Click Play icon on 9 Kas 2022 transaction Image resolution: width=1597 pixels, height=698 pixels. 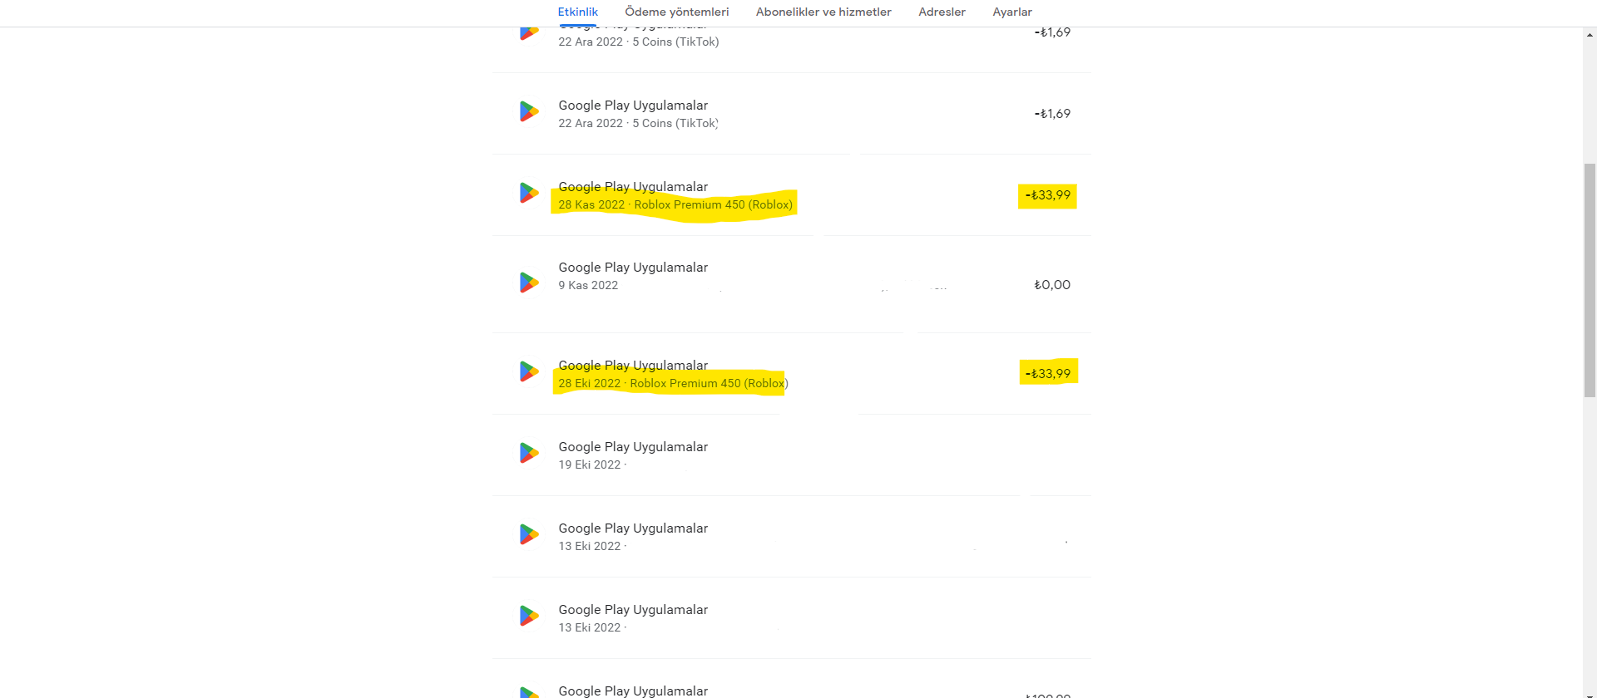pyautogui.click(x=529, y=283)
